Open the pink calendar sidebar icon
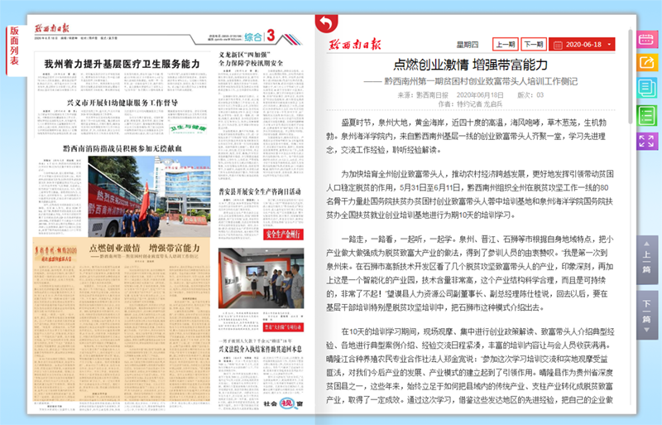 [646, 39]
